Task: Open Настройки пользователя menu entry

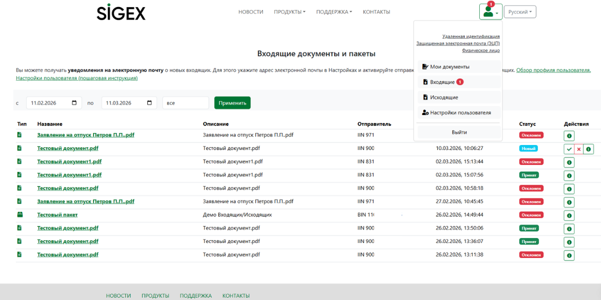Action: [x=459, y=113]
